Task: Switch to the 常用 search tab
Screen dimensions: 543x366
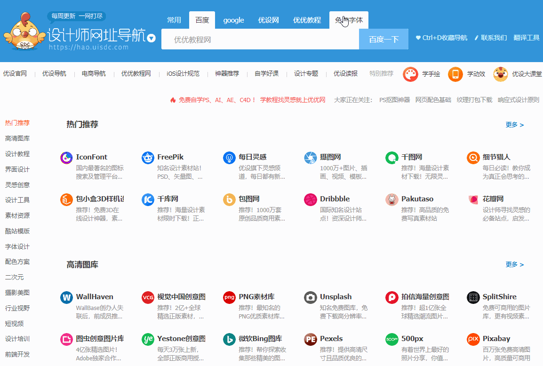Action: point(174,20)
